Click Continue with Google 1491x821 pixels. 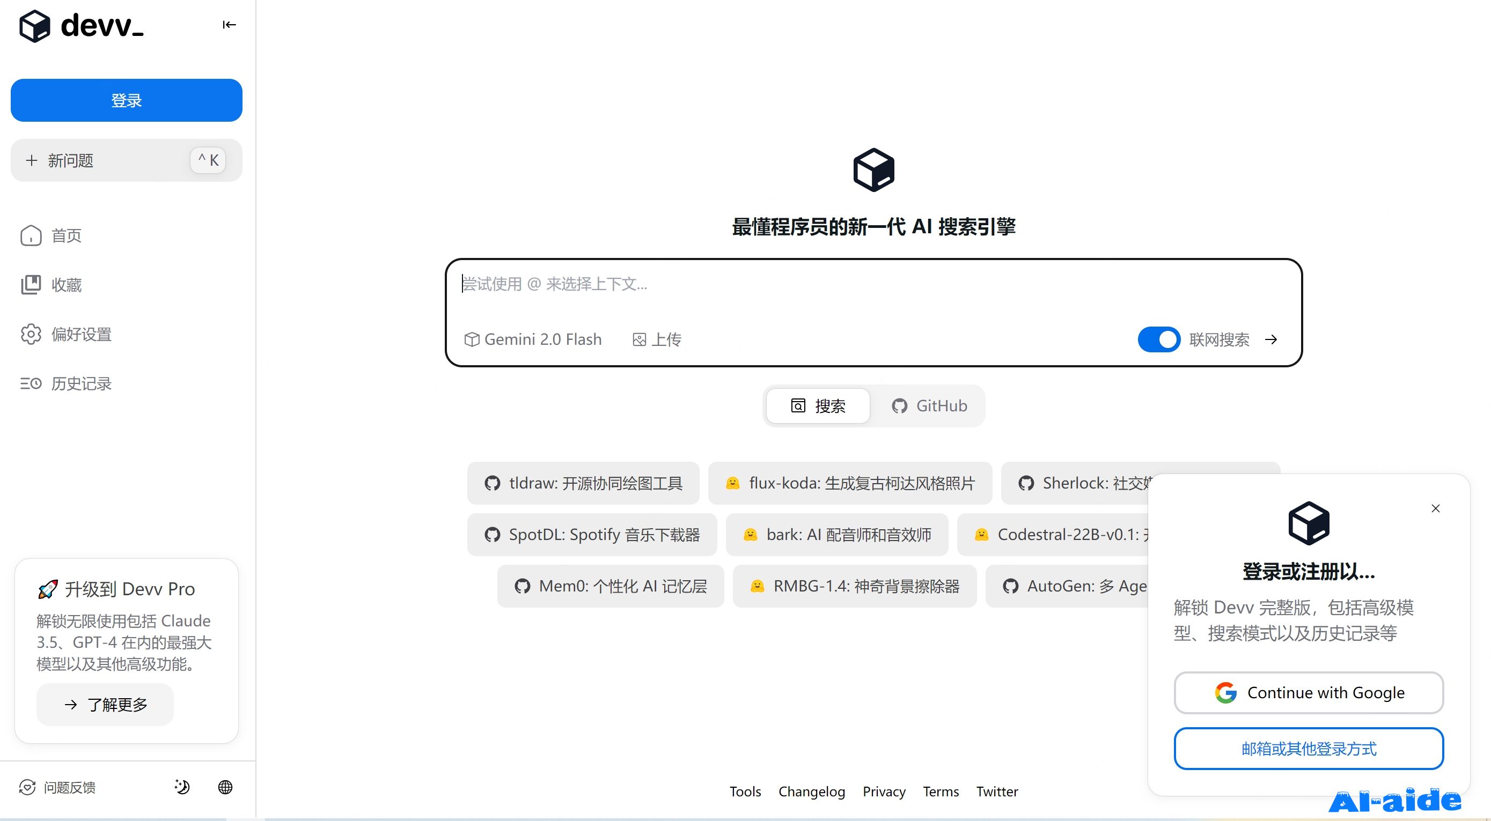[1309, 692]
